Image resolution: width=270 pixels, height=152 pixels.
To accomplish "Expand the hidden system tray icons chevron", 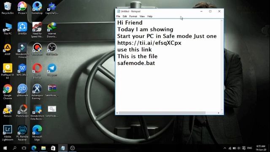I will [x=225, y=148].
